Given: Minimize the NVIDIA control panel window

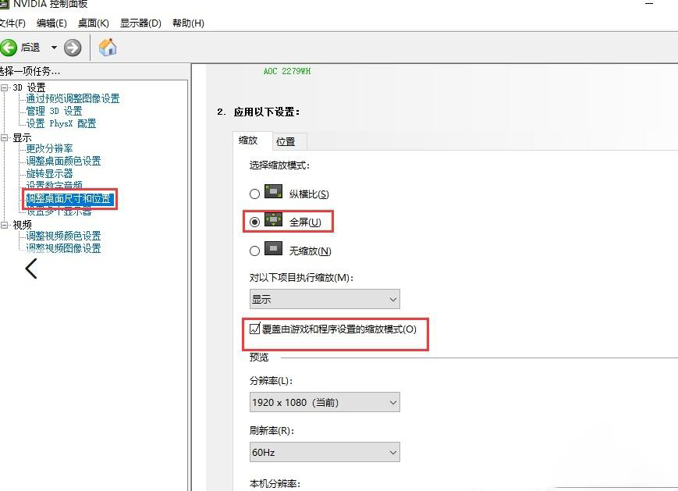Looking at the screenshot, I should click(649, 4).
